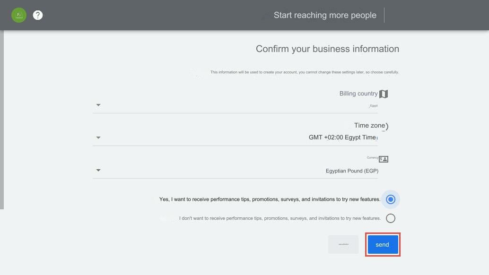The width and height of the screenshot is (489, 275).
Task: Choose the don't receive promotions option
Action: tap(390, 218)
